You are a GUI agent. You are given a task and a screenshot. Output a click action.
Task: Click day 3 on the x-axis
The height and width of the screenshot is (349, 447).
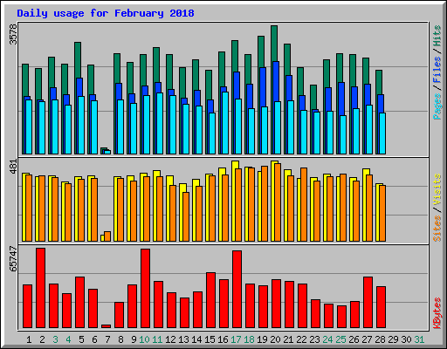[x=55, y=339]
